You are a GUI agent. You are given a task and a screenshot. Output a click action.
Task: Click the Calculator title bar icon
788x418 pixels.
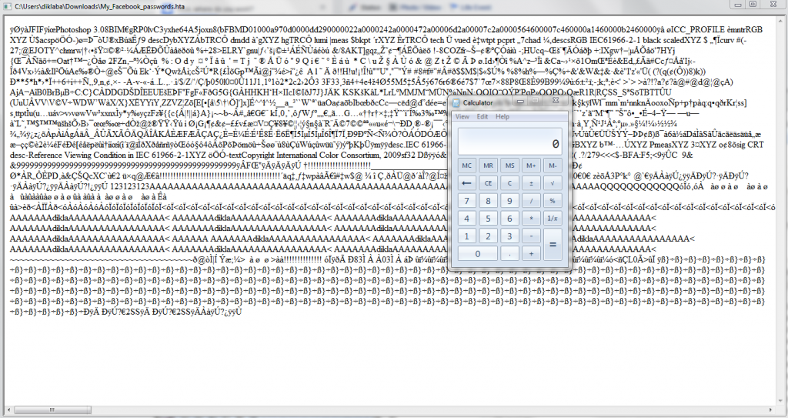tap(456, 102)
